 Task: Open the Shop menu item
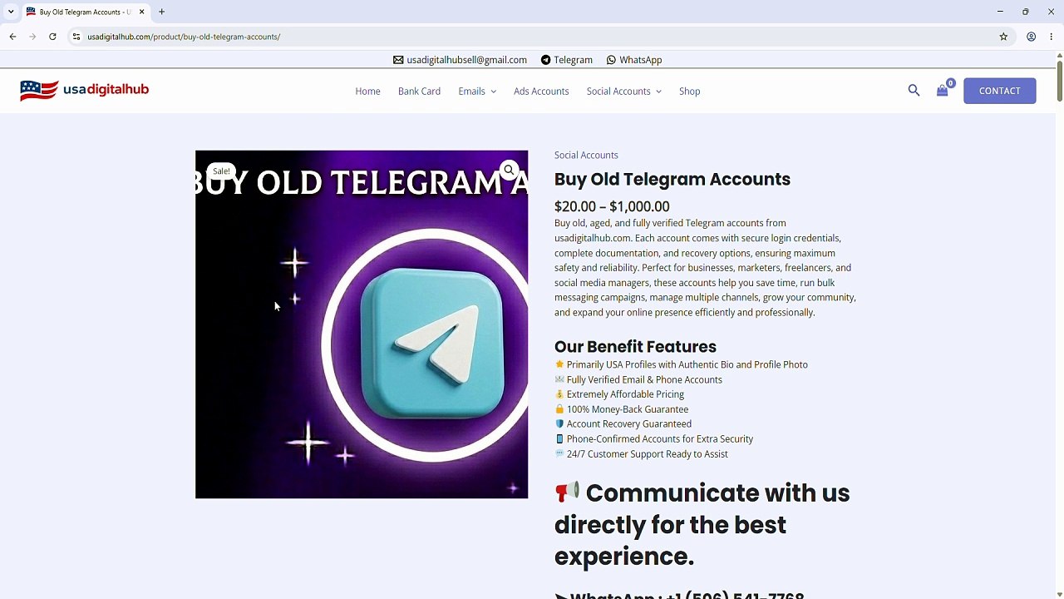pos(689,92)
